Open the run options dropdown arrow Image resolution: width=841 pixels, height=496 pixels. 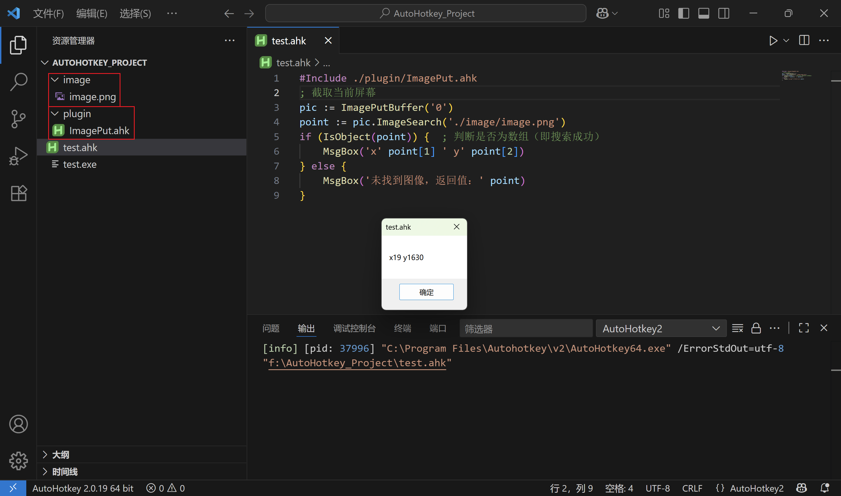786,41
